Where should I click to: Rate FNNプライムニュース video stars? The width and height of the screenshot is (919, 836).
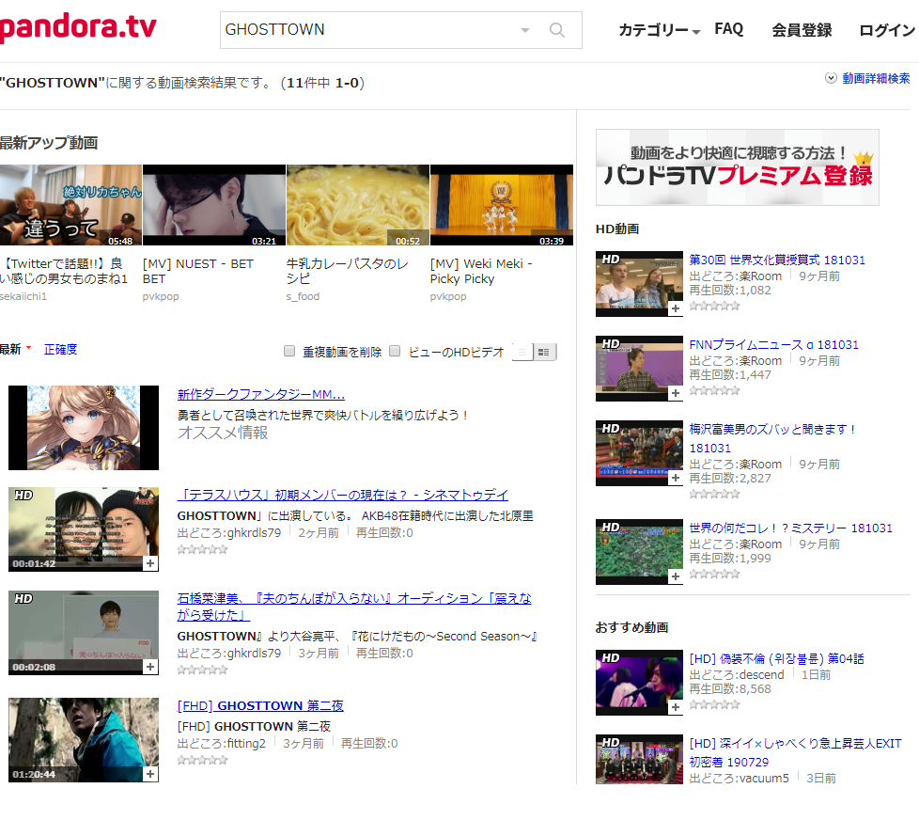(x=715, y=390)
